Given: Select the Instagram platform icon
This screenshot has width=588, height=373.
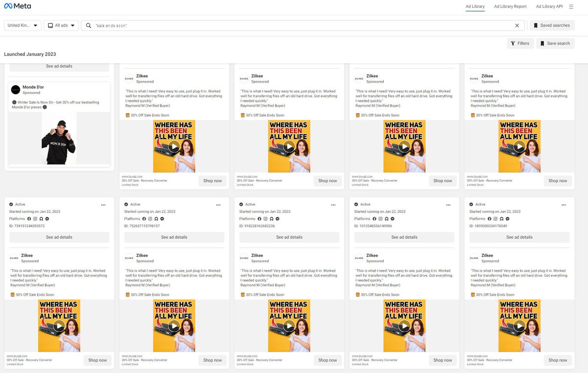Looking at the screenshot, I should tap(35, 219).
